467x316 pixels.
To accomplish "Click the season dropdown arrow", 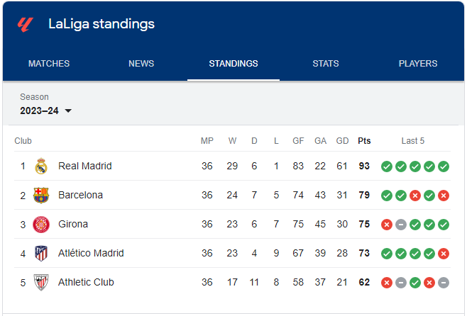I will [x=68, y=111].
